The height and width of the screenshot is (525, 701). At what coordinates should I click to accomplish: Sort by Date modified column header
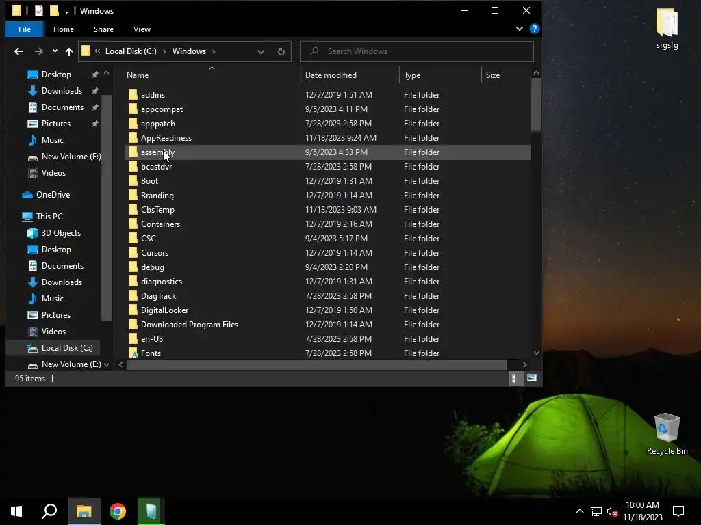click(x=331, y=75)
